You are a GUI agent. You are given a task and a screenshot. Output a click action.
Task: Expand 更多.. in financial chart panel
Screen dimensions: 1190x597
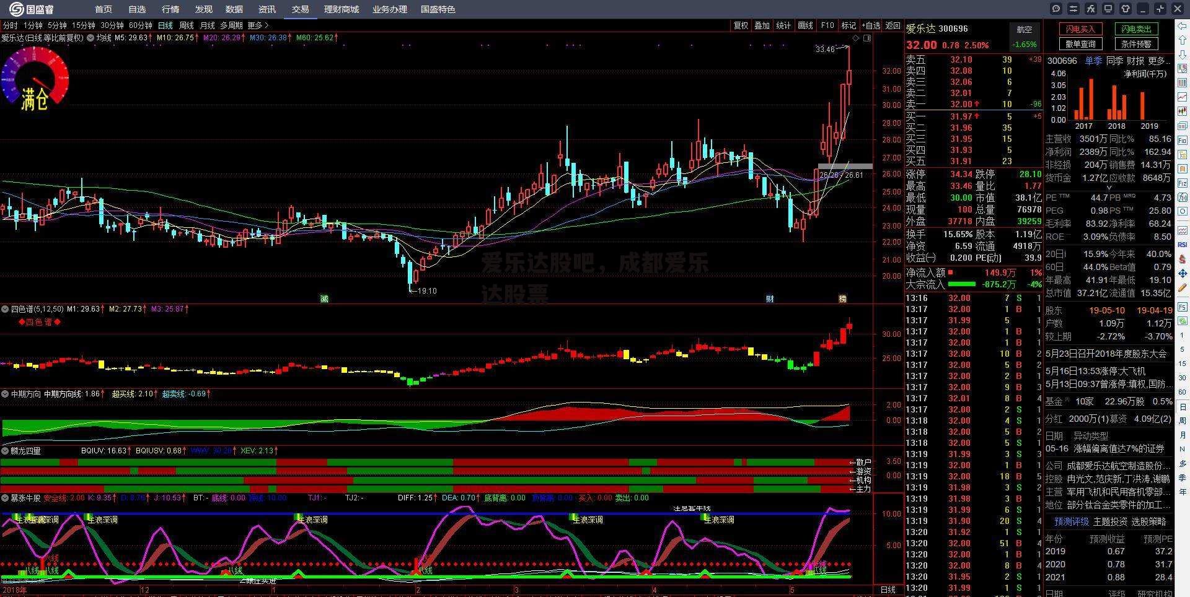click(1160, 61)
